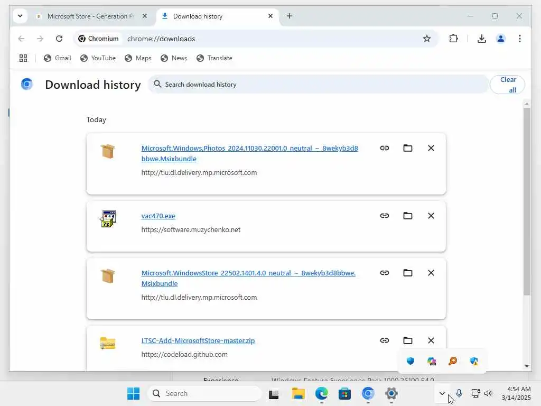Screen dimensions: 541x406
Task: Open Microsoft Edge from taskbar
Action: tap(322, 393)
